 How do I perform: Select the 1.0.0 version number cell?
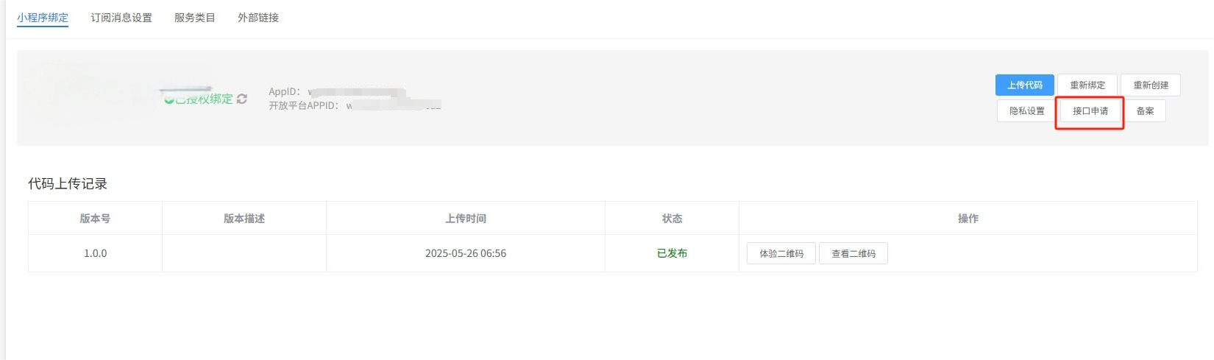[95, 253]
